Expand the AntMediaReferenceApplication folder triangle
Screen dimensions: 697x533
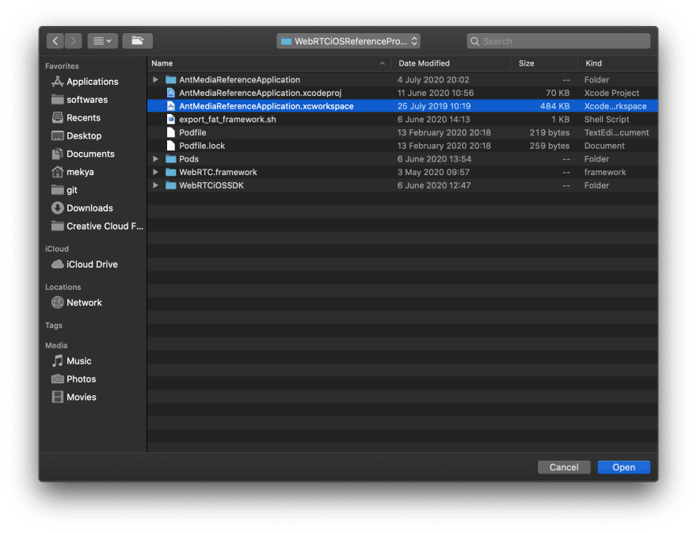(155, 79)
